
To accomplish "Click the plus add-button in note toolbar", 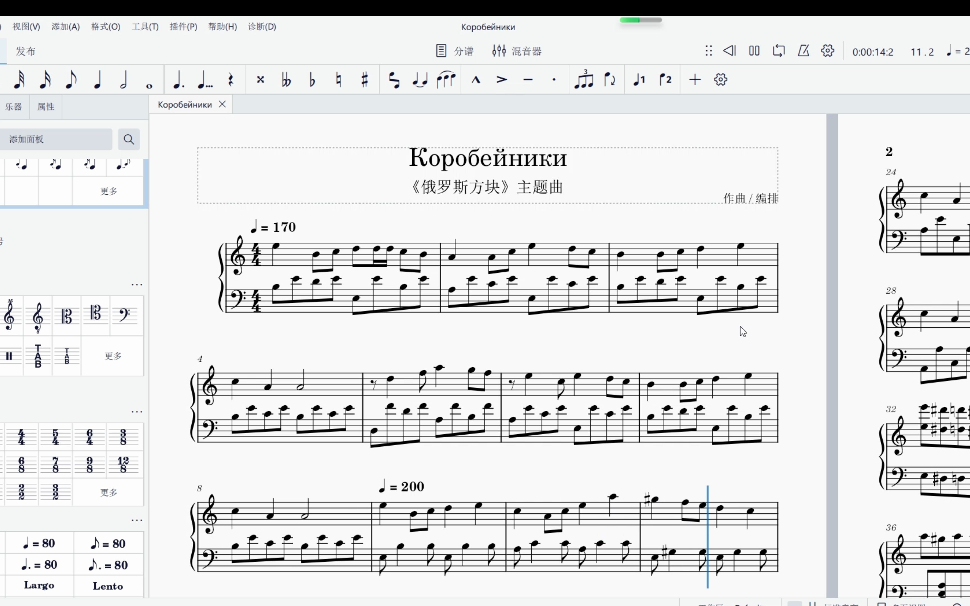I will click(x=695, y=79).
